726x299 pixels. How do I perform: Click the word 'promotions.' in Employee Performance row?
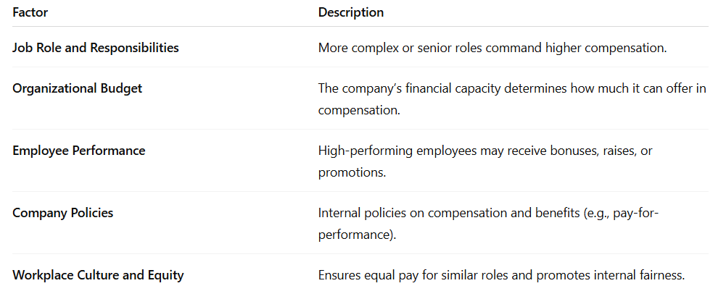click(352, 173)
